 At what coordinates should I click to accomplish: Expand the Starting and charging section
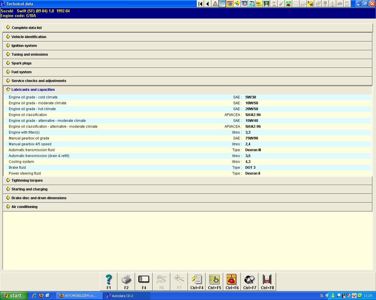click(188, 189)
